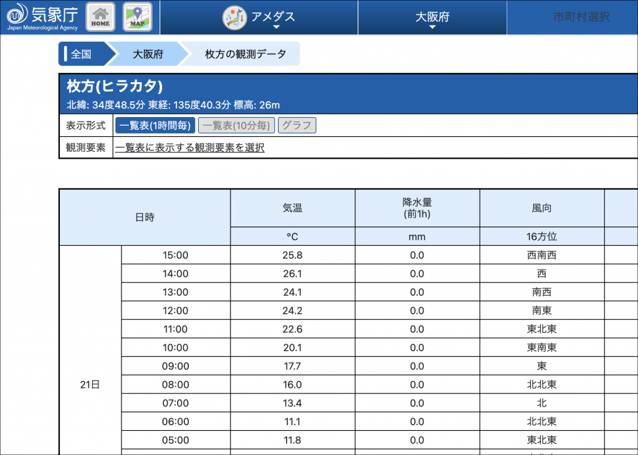Image resolution: width=638 pixels, height=455 pixels.
Task: Expand the アメダス dropdown arrow
Action: pos(276,27)
